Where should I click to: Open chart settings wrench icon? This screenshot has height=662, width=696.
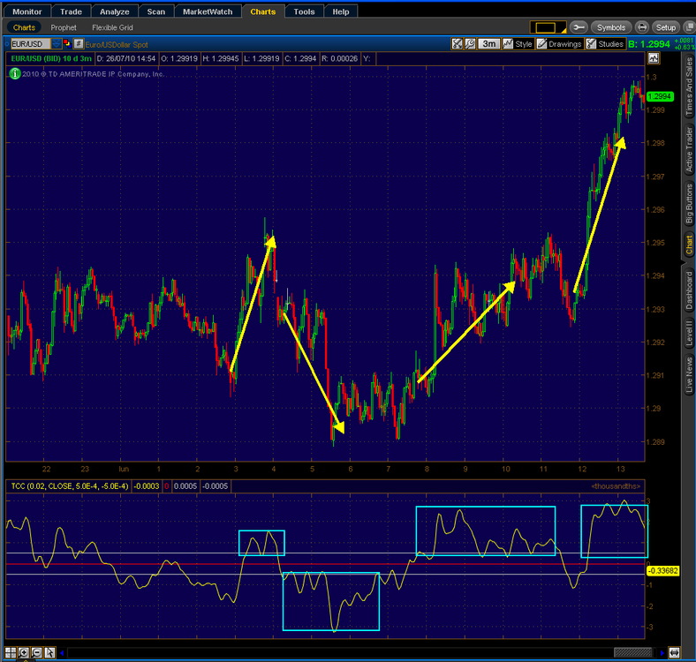tap(470, 43)
